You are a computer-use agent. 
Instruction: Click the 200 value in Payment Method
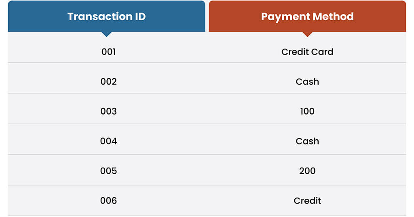[307, 171]
